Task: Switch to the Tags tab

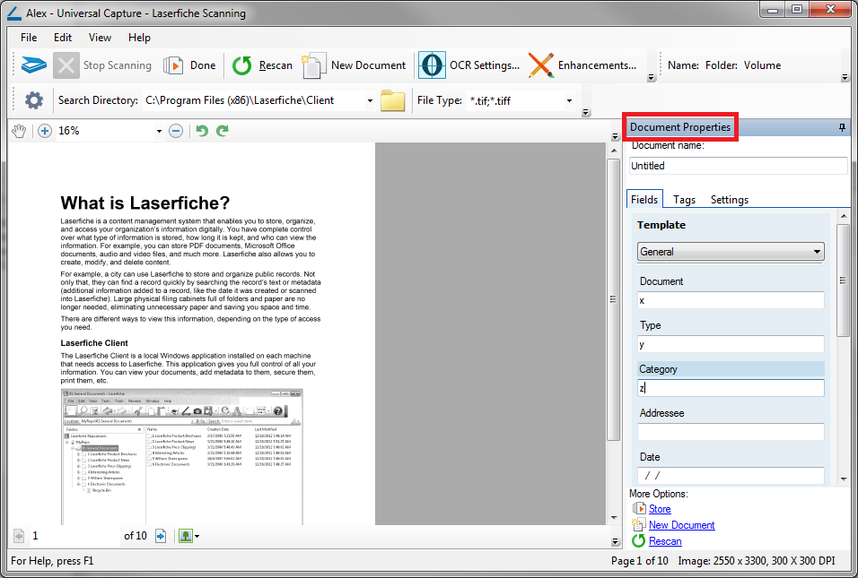Action: coord(685,200)
